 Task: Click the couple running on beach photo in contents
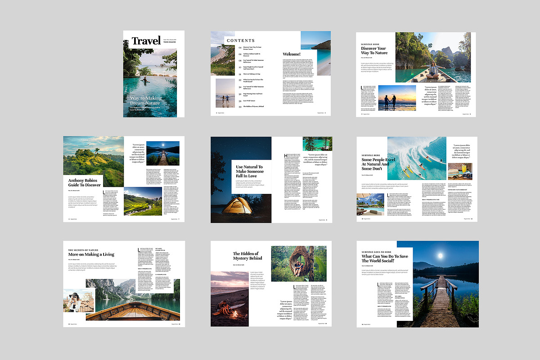(225, 93)
